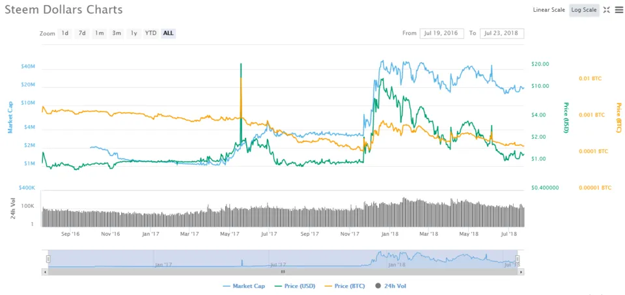Image resolution: width=625 pixels, height=295 pixels.
Task: Click the 24h Vol axis title
Action: [12, 208]
